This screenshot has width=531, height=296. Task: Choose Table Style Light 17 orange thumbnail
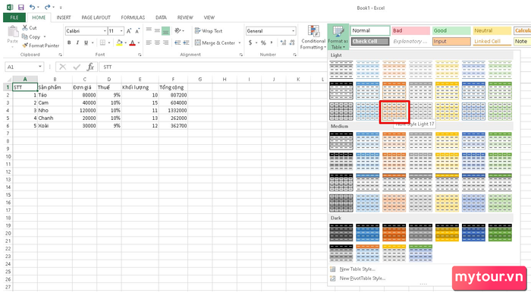point(394,112)
